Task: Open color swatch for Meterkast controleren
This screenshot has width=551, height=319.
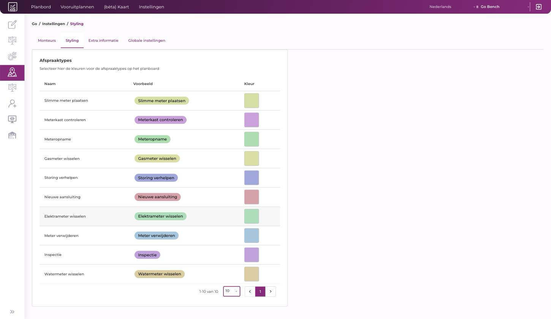Action: point(252,120)
